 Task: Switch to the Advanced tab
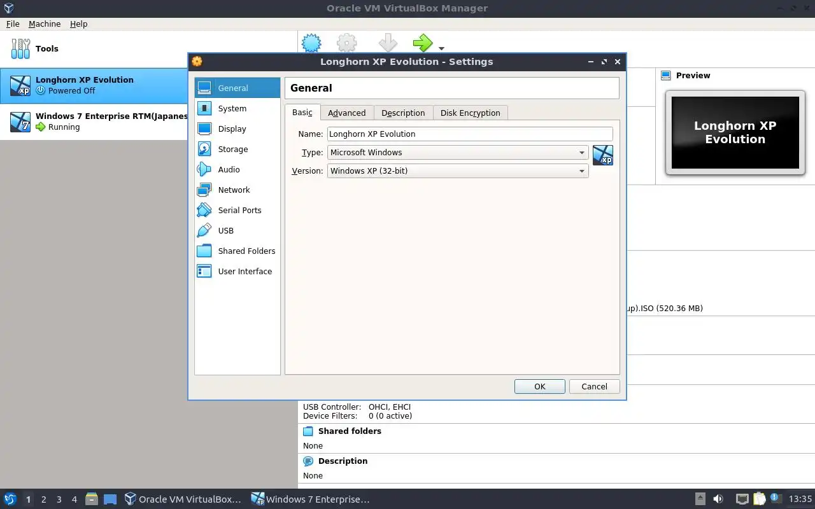(347, 113)
